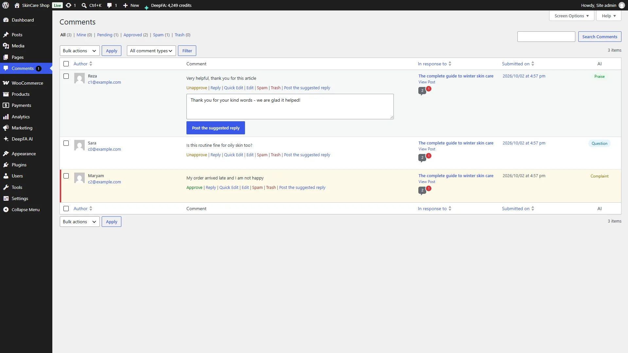Click the Filter button
The image size is (628, 353).
pyautogui.click(x=187, y=51)
